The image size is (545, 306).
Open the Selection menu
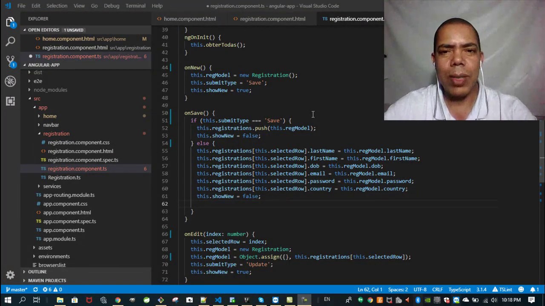point(57,6)
